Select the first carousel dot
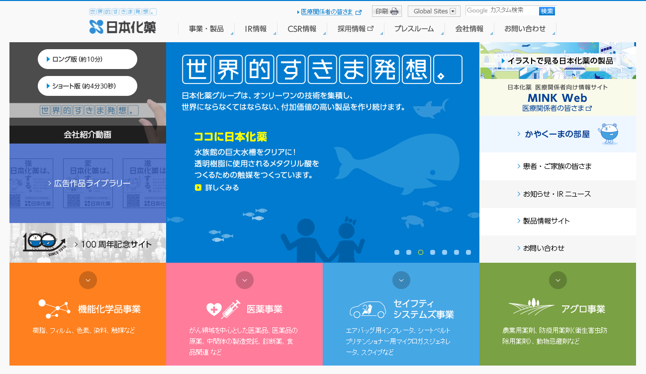The width and height of the screenshot is (646, 374). 397,252
